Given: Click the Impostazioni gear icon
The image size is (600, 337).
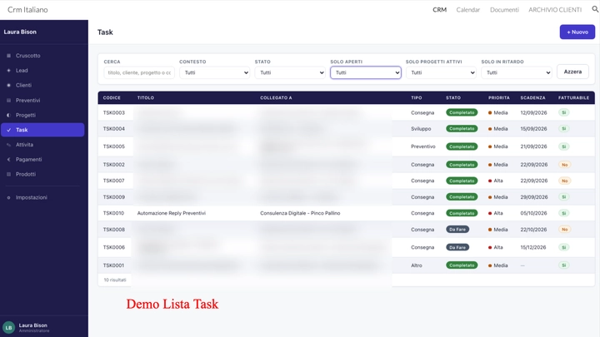Looking at the screenshot, I should click(x=9, y=197).
